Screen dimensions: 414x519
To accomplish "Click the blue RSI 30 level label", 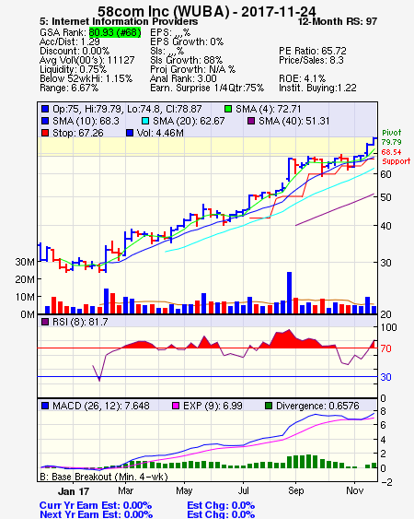I will (x=385, y=377).
